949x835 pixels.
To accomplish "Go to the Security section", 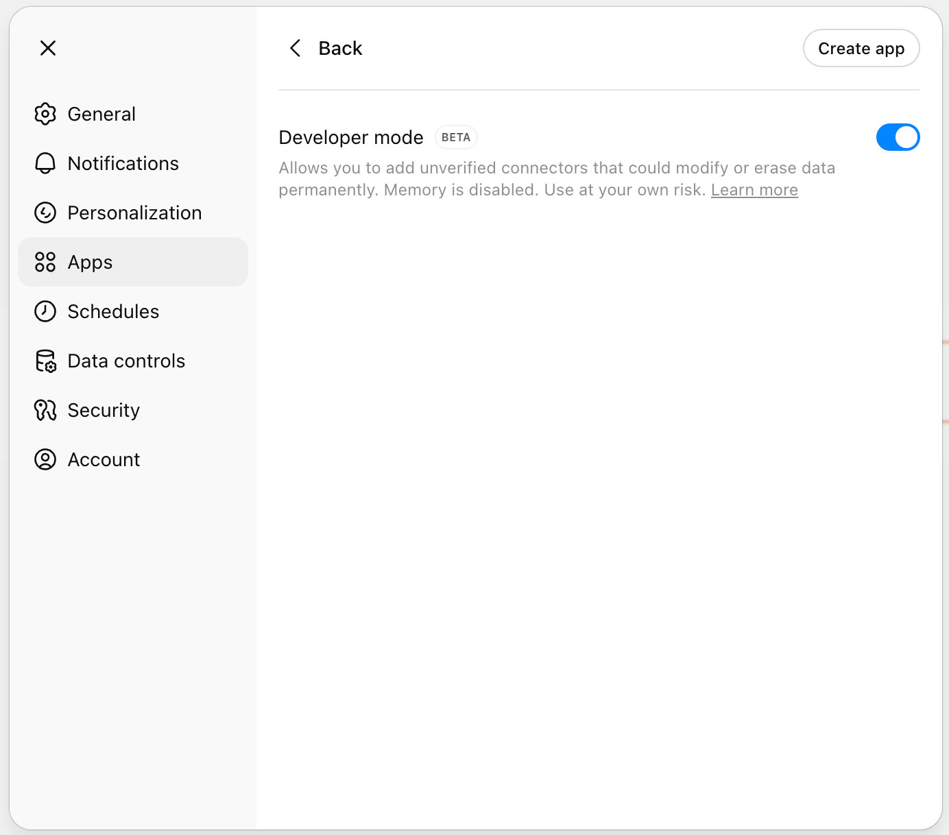I will [104, 410].
